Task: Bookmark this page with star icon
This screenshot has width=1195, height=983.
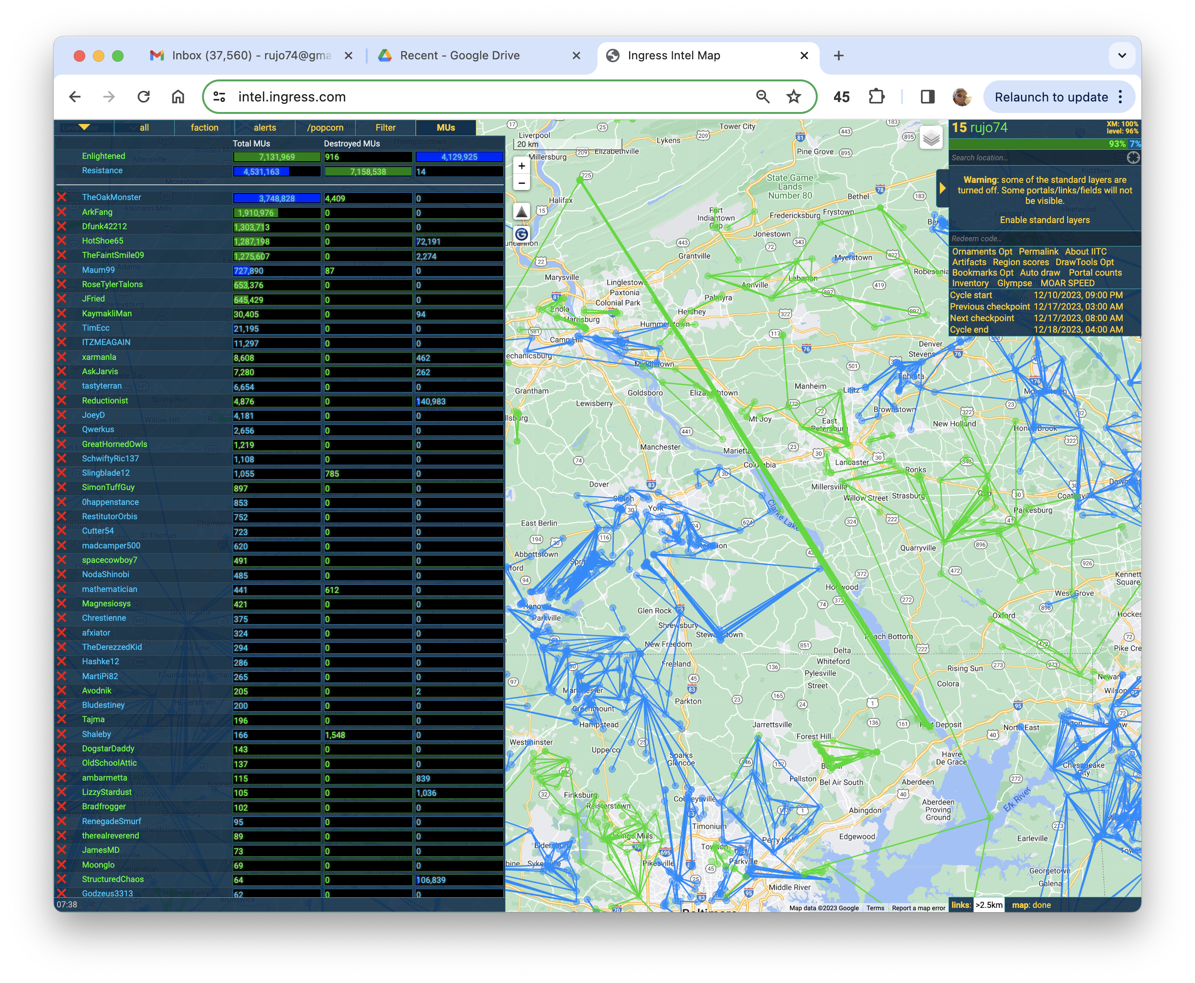Action: (x=793, y=97)
